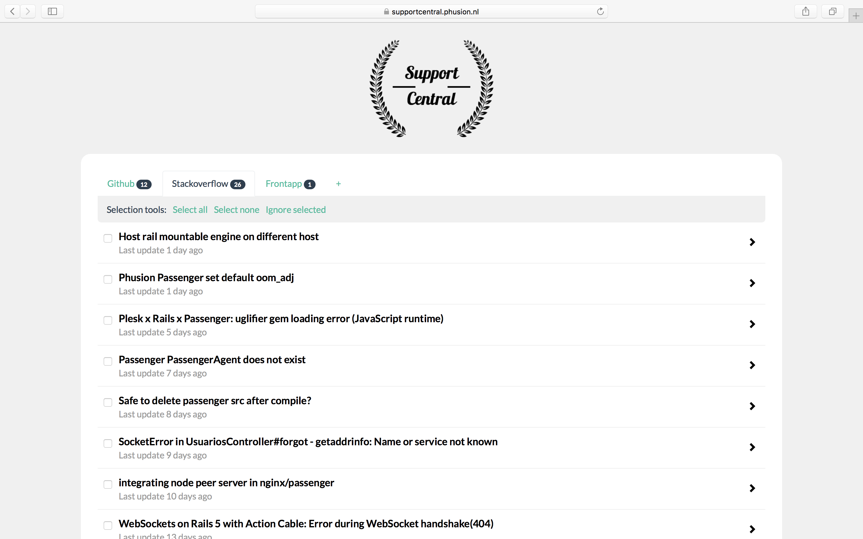Open 'Plesk x Rails x Passenger: uglifier' title

(281, 318)
